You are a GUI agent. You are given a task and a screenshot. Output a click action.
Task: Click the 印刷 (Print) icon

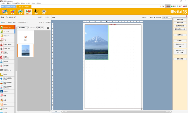pos(44,12)
